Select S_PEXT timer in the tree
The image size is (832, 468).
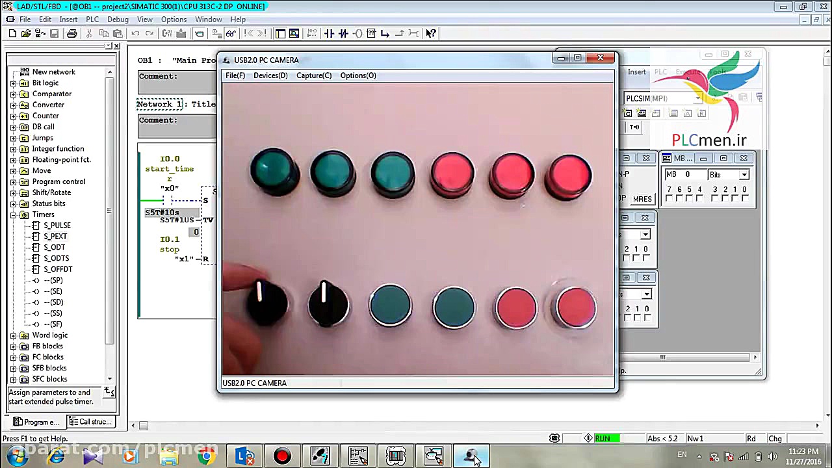[x=55, y=237]
